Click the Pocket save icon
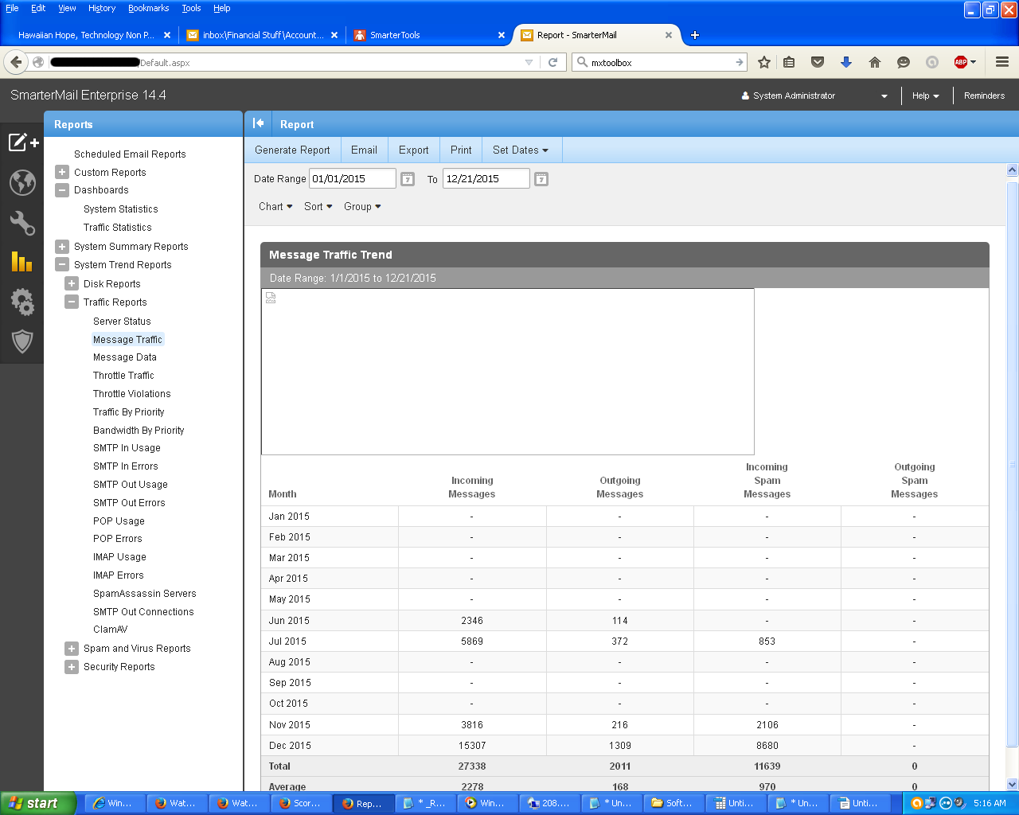1019x815 pixels. pos(818,62)
